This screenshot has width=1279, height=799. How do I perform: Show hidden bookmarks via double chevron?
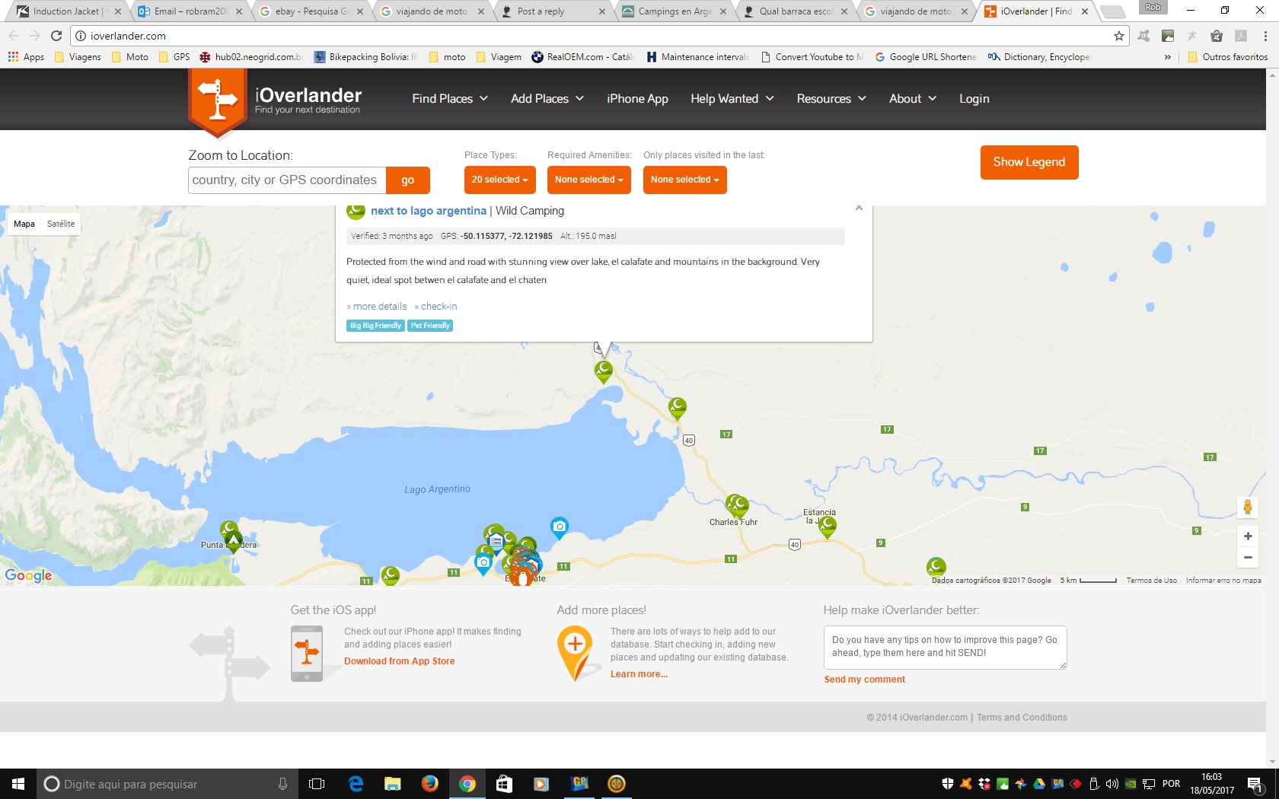point(1167,57)
